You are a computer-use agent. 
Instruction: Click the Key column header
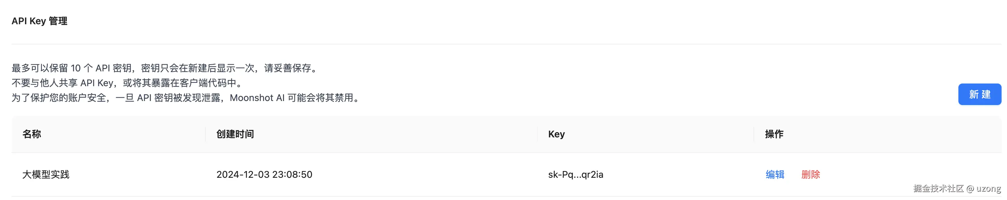(x=556, y=134)
